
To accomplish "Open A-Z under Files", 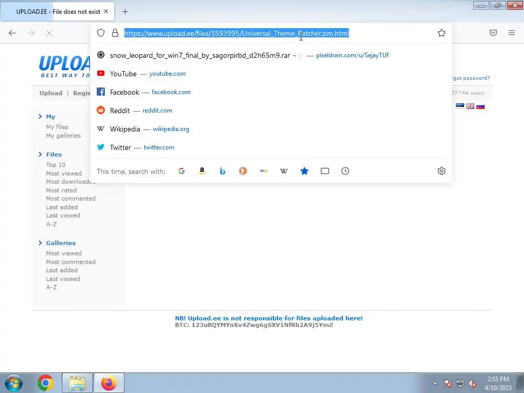I will (52, 224).
